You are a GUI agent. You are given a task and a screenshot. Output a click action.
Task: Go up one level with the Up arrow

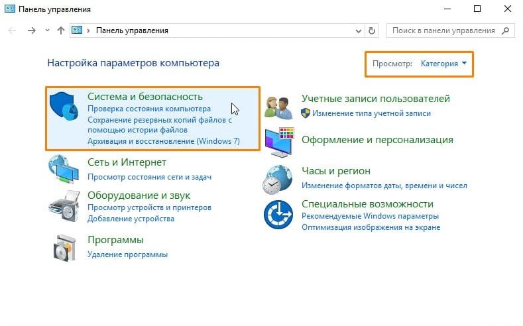[61, 30]
